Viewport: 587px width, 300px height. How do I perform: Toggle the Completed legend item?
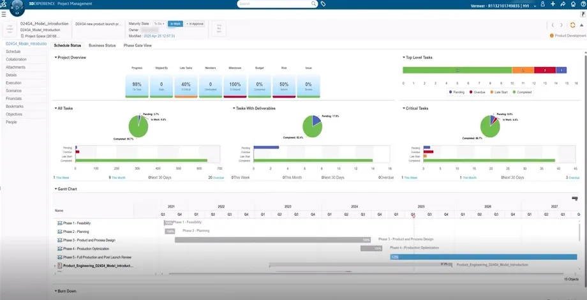pos(522,92)
